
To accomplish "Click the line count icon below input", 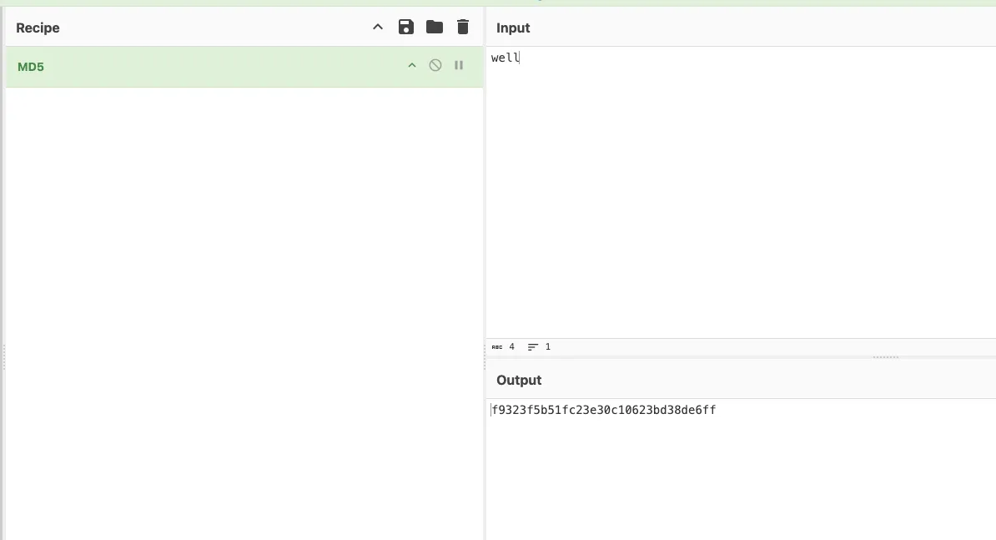I will click(x=533, y=347).
